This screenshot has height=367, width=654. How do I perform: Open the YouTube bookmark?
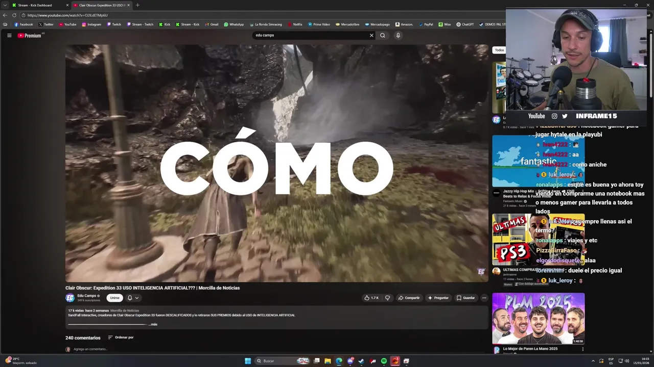coord(67,24)
